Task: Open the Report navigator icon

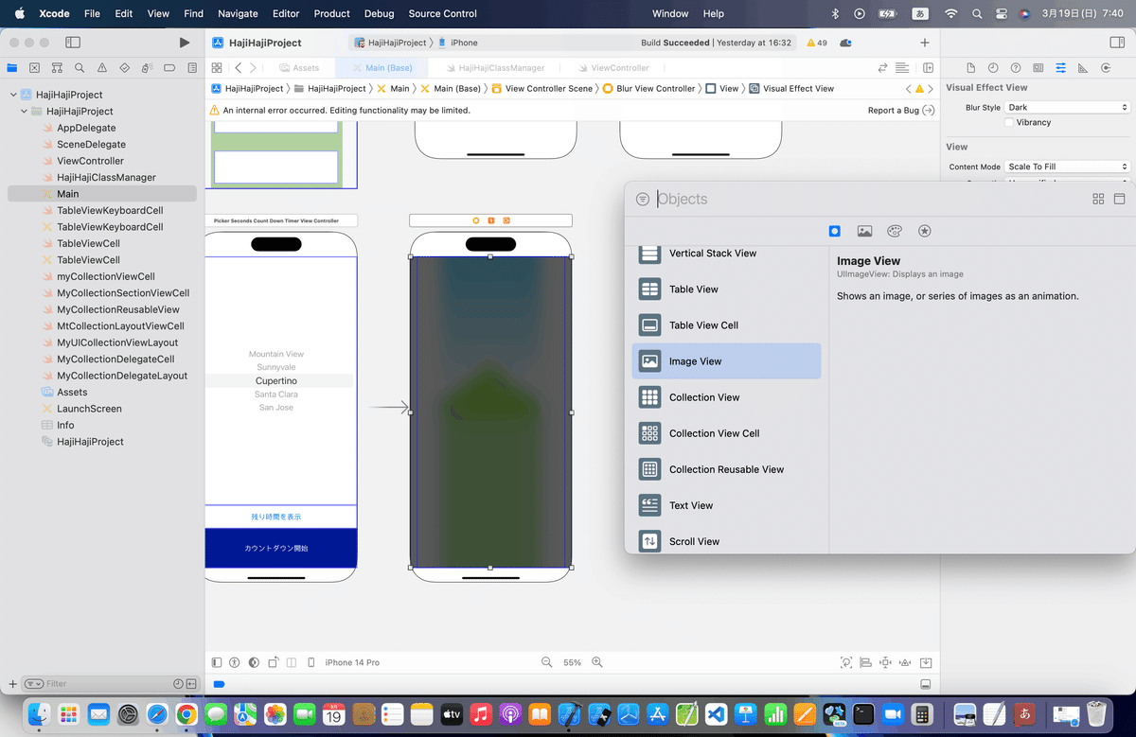Action: (193, 68)
